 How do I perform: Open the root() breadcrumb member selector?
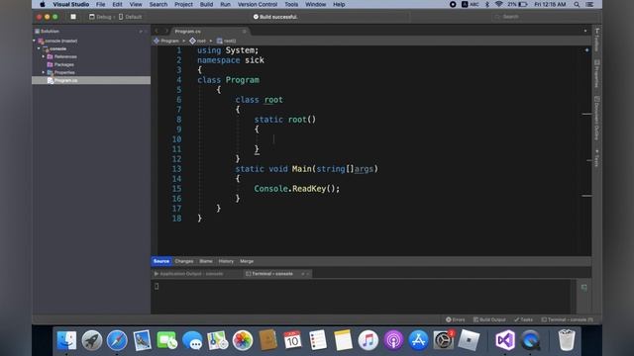tap(226, 41)
